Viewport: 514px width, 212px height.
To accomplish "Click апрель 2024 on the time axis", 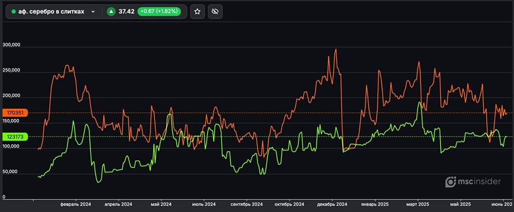I will (x=118, y=204).
